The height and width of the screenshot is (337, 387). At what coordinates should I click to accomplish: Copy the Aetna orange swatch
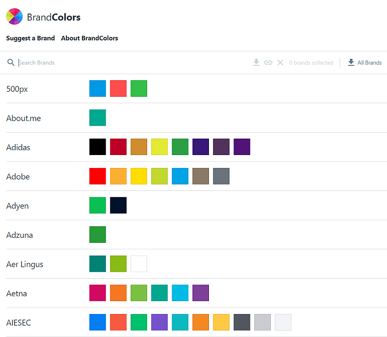118,293
